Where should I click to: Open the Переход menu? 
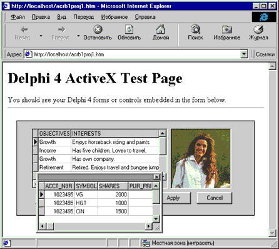(84, 17)
